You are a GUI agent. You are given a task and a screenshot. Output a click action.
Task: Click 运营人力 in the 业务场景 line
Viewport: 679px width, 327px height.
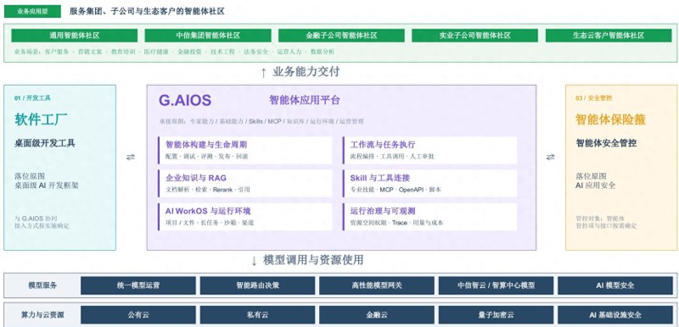pyautogui.click(x=289, y=52)
